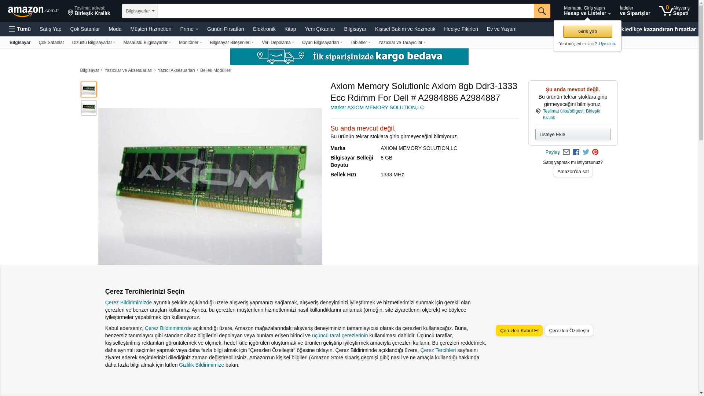The height and width of the screenshot is (396, 704).
Task: Open the Gizlilik Bildirimimize link
Action: [x=201, y=365]
